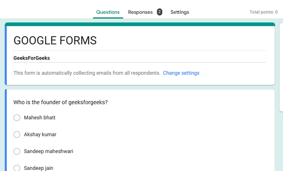Edit the GOOGLE FORMS title field
Image resolution: width=283 pixels, height=171 pixels.
55,41
